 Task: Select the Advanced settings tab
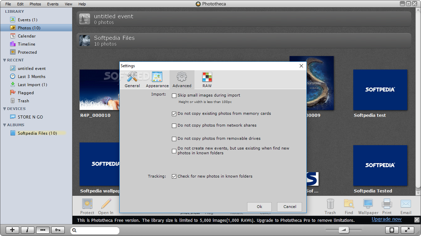182,80
